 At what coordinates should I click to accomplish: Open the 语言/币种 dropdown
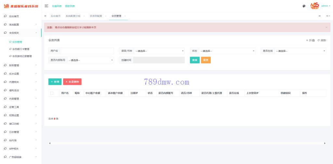pyautogui.click(x=159, y=51)
